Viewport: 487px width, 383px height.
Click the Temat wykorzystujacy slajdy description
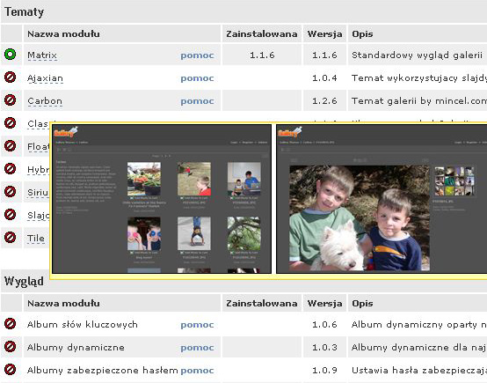pyautogui.click(x=419, y=78)
